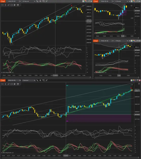The width and height of the screenshot is (141, 159).
Task: Select the parallel channel tool in the 3 Second chart
Action: click(x=9, y=84)
